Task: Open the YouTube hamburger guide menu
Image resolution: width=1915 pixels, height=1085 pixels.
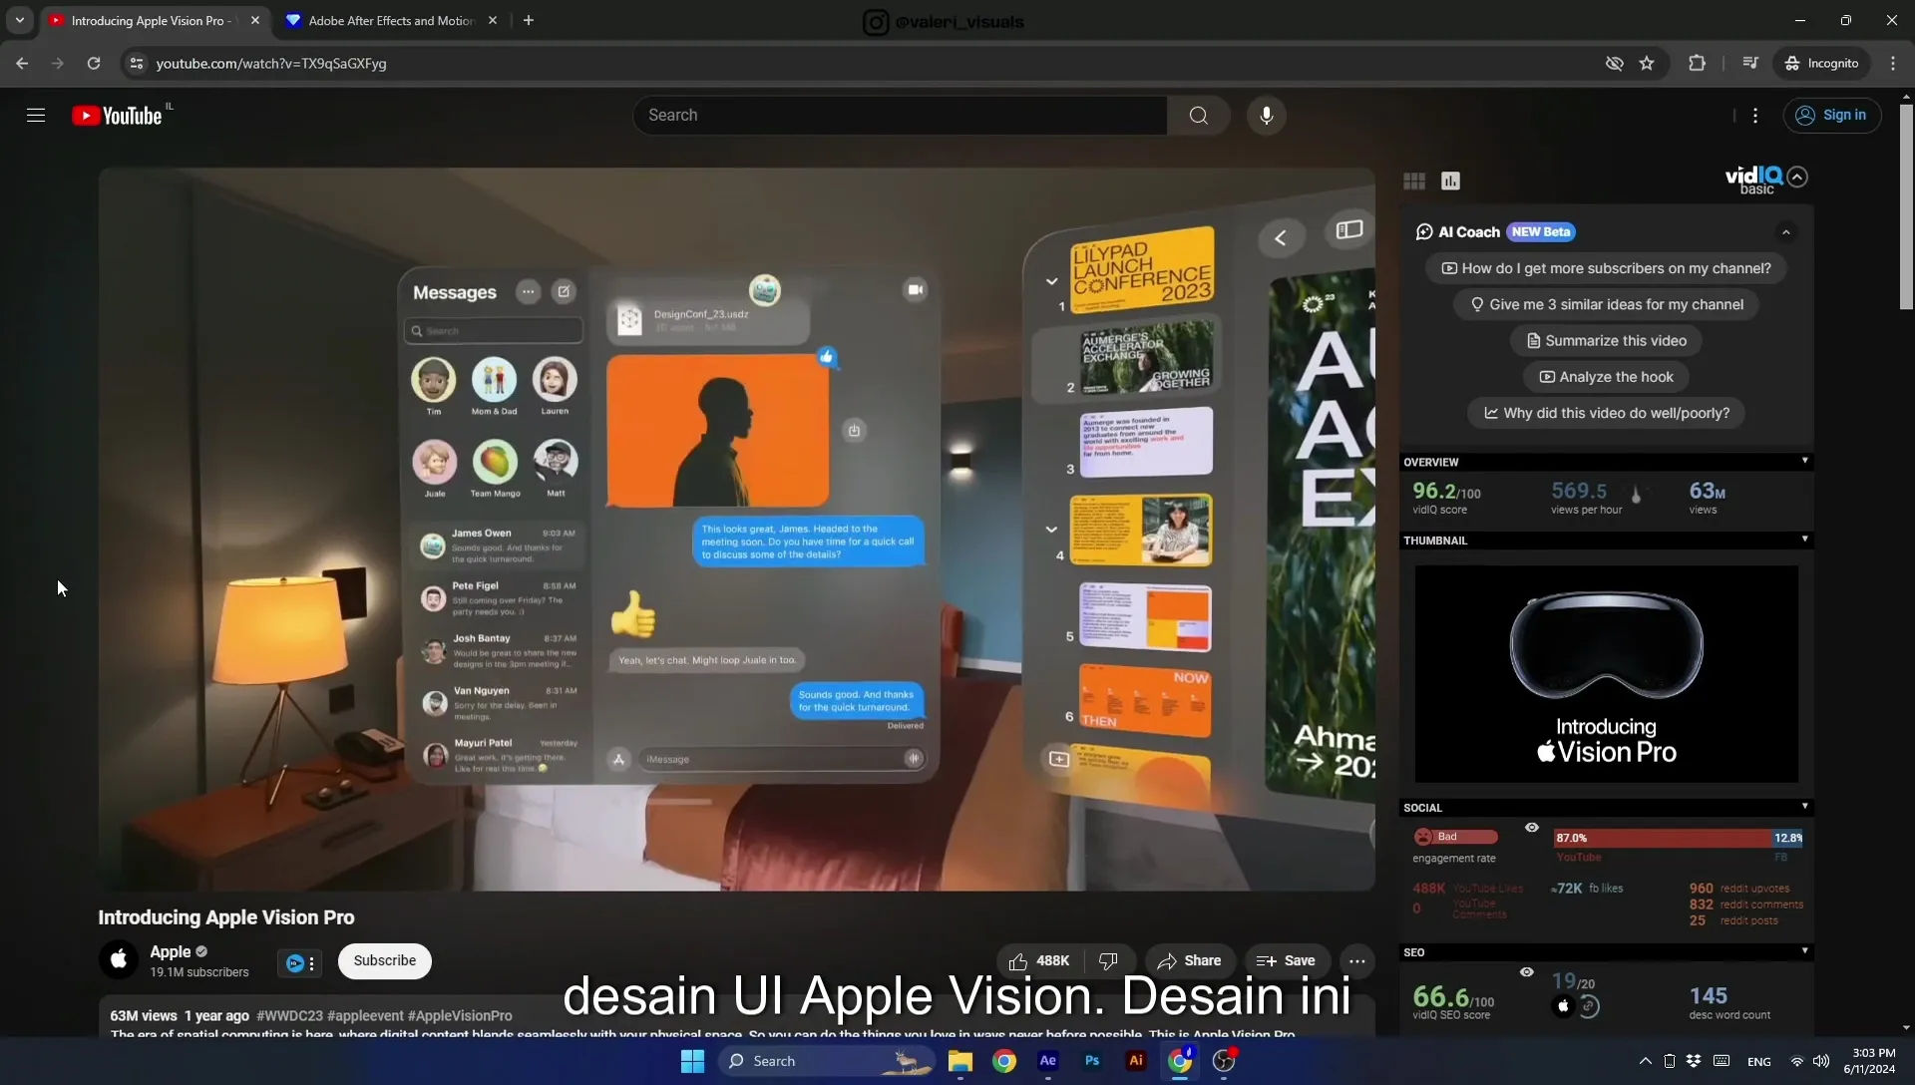Action: click(x=36, y=116)
